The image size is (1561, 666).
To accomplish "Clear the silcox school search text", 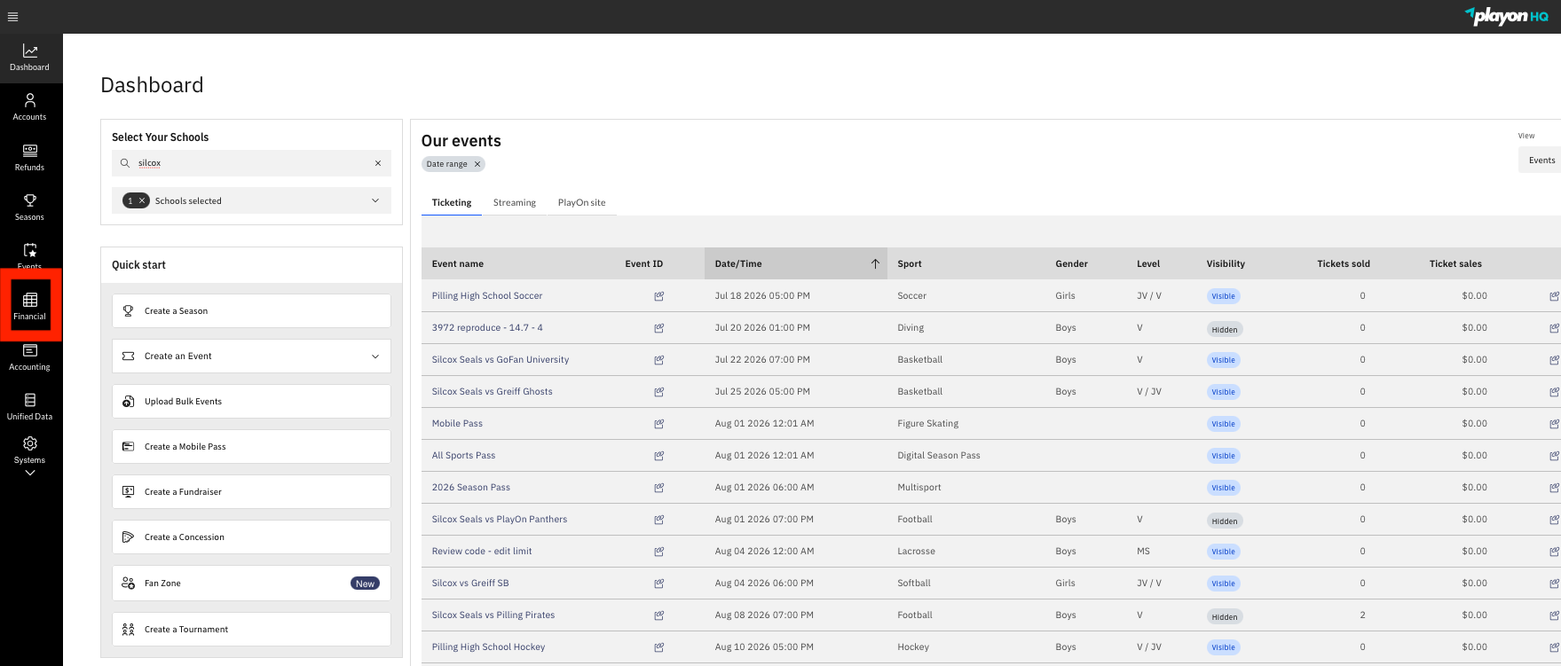I will [x=378, y=163].
